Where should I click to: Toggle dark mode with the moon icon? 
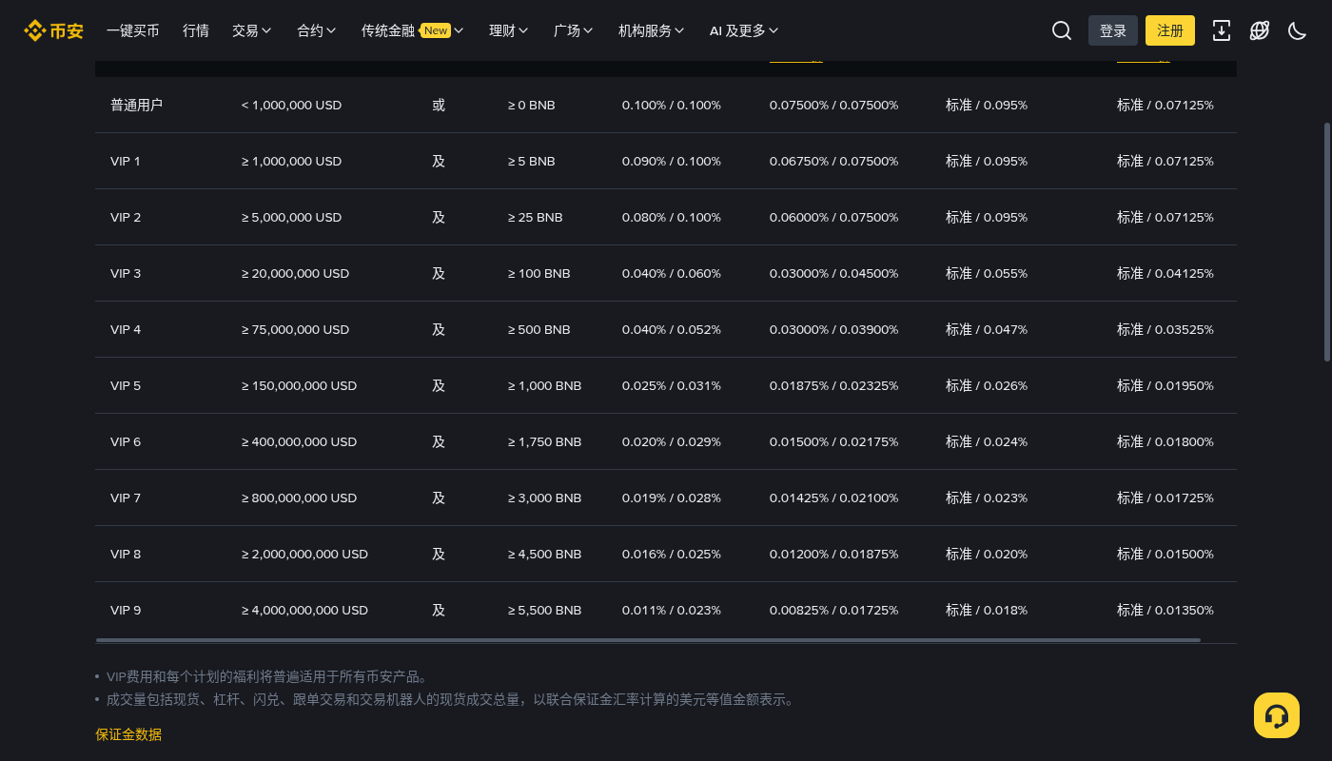1298,30
